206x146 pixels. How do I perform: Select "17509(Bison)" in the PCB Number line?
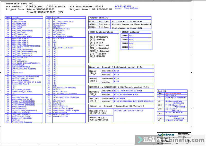coord(35,6)
